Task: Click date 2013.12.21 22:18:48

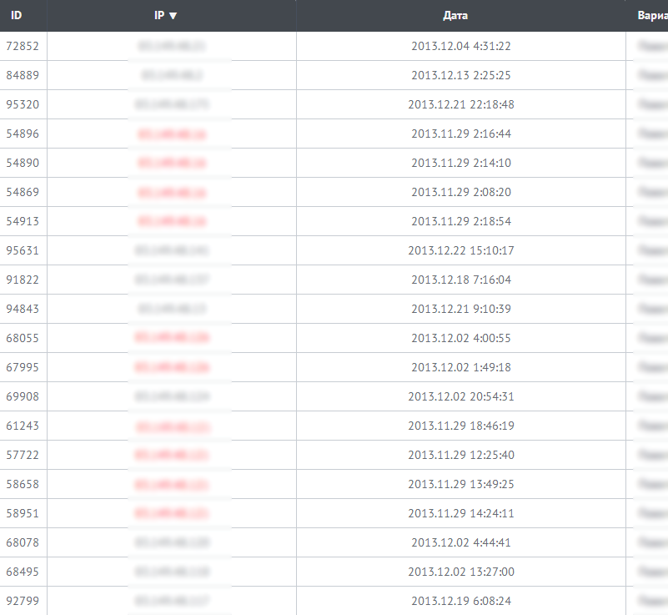Action: click(x=461, y=104)
